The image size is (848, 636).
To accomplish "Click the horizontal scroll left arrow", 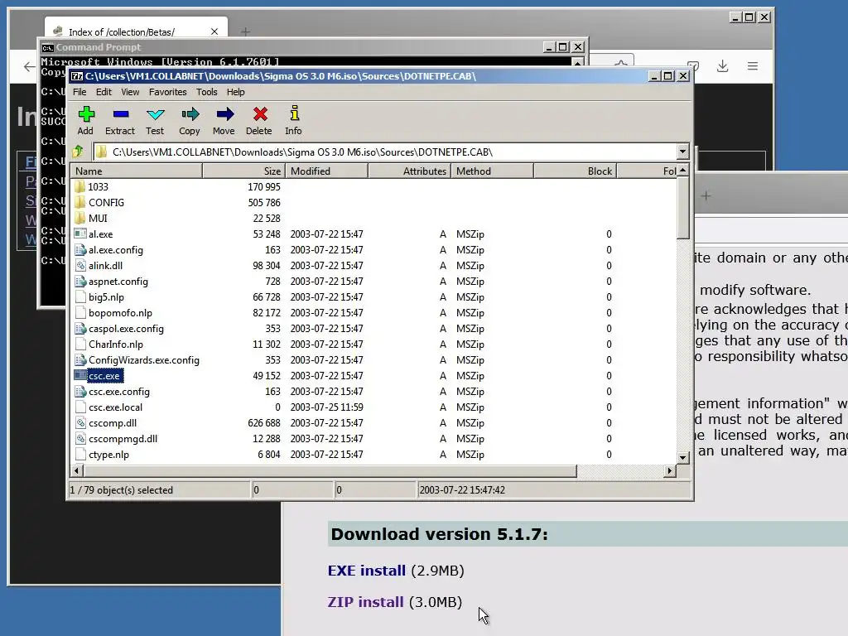I will click(76, 471).
